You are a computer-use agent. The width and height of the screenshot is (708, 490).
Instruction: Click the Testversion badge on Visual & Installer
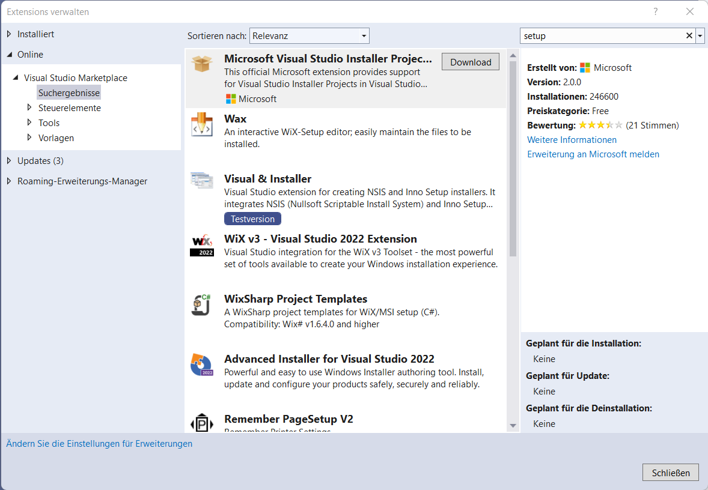coord(252,219)
